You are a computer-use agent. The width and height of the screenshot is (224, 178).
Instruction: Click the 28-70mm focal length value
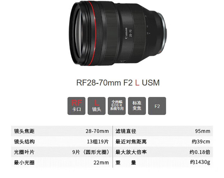(97, 131)
